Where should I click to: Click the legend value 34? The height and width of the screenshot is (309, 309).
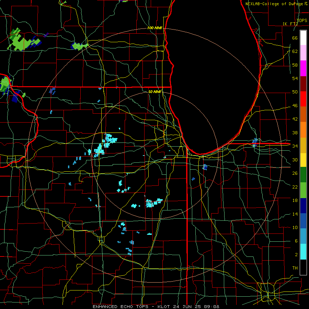(295, 146)
